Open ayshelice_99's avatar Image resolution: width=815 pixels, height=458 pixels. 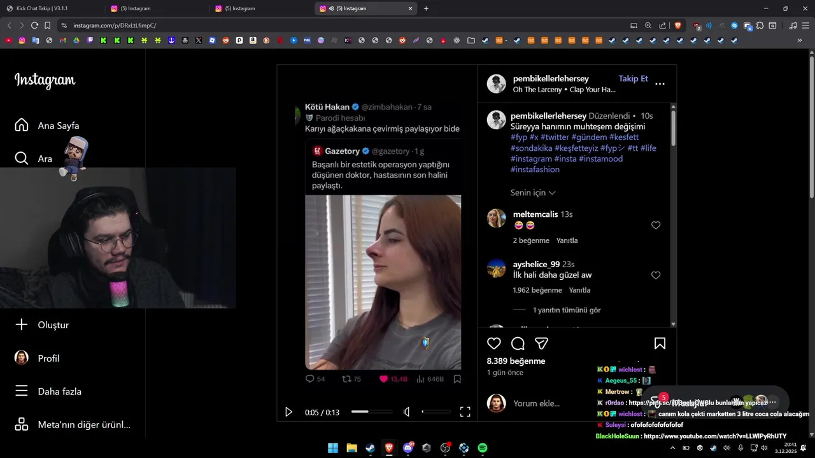pos(497,268)
